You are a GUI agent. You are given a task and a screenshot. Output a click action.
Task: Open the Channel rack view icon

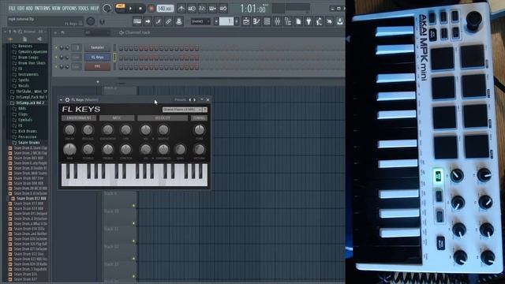pyautogui.click(x=267, y=21)
